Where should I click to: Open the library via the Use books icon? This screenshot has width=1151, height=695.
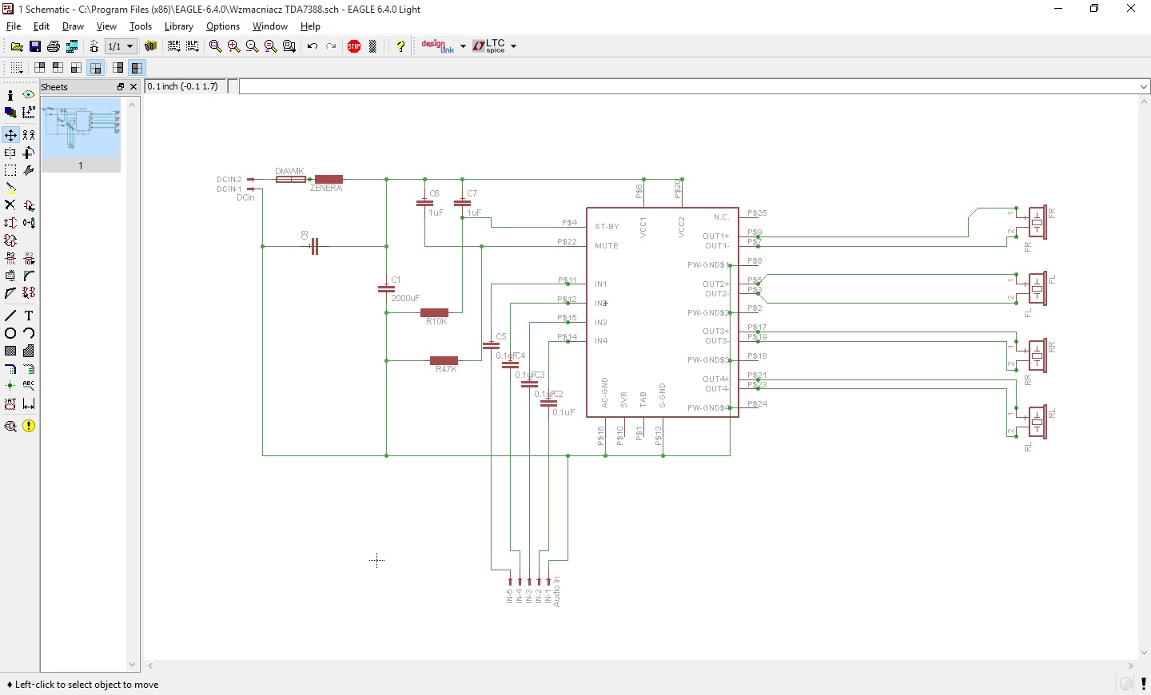pyautogui.click(x=150, y=46)
